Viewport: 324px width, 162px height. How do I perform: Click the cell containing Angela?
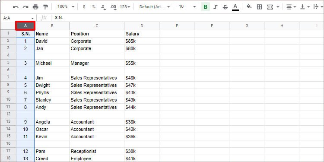(52, 122)
